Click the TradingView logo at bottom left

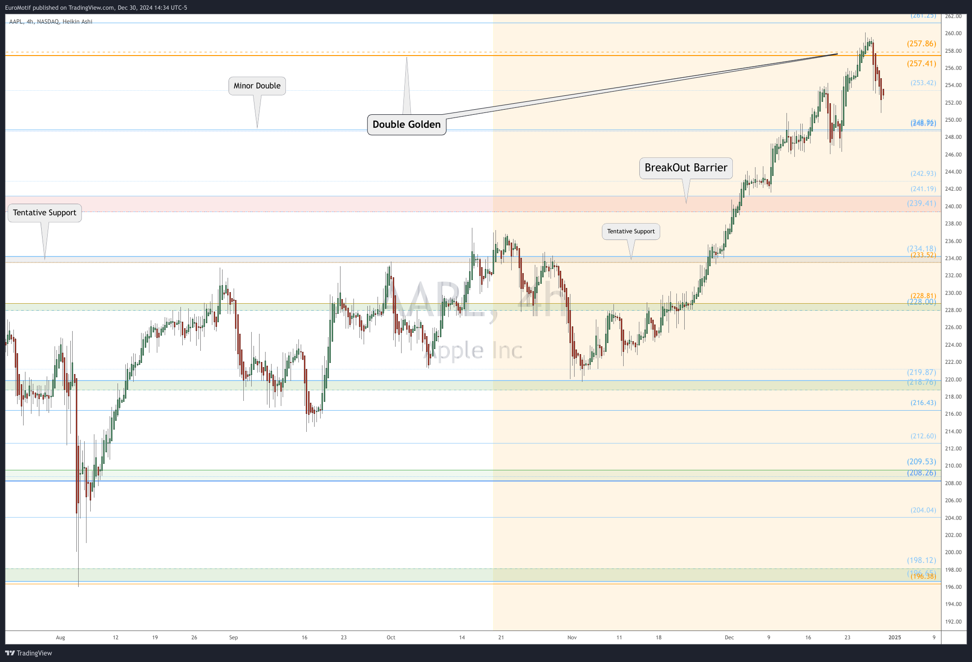29,653
